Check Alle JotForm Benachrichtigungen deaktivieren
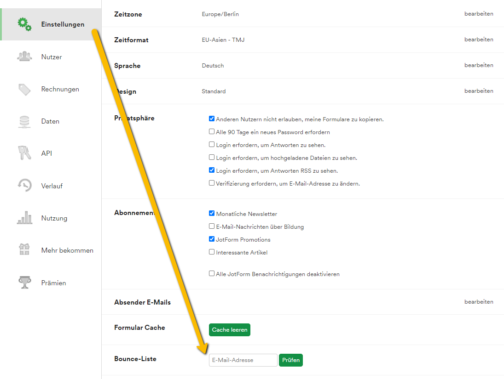The width and height of the screenshot is (504, 379). pyautogui.click(x=212, y=274)
